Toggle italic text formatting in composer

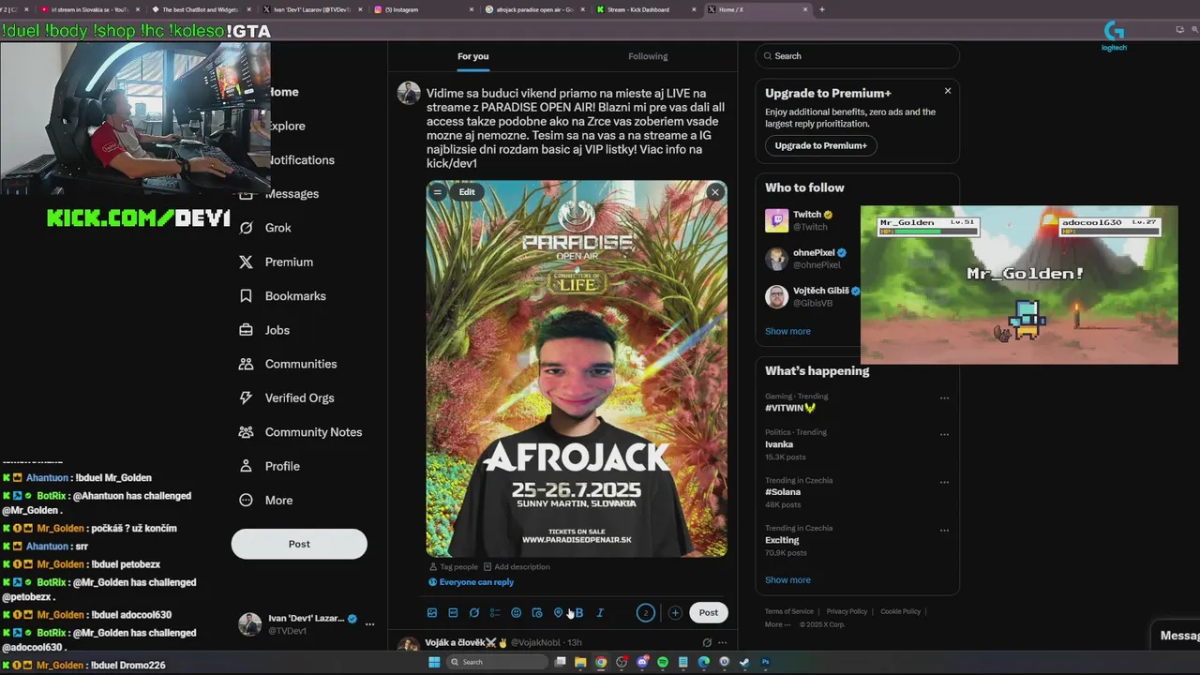coord(600,613)
